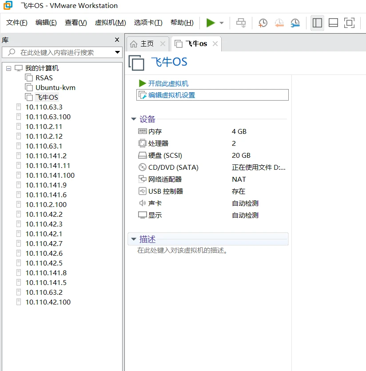Click the VMware Workstation title bar icon
The image size is (366, 371).
(x=8, y=5)
